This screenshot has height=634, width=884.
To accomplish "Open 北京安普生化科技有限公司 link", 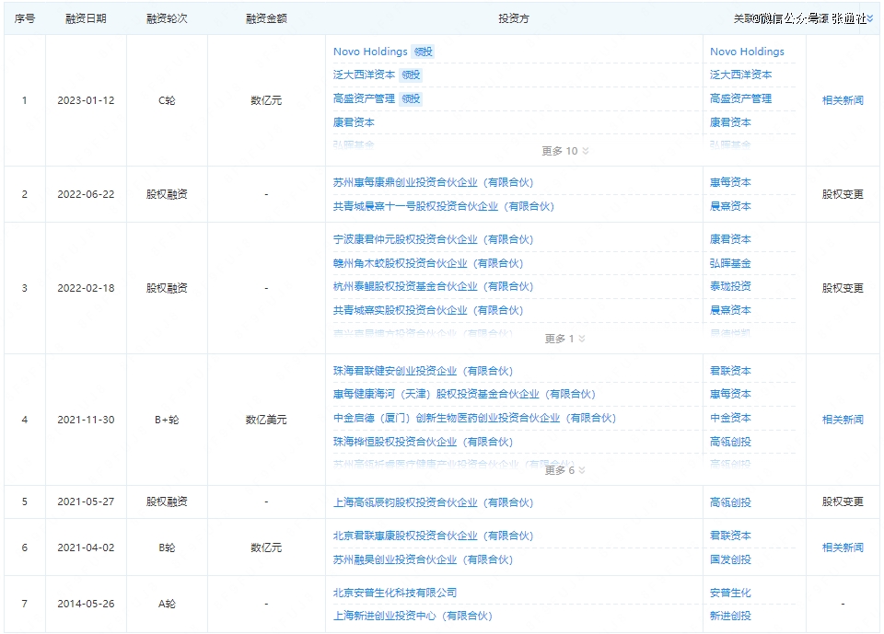I will (394, 593).
